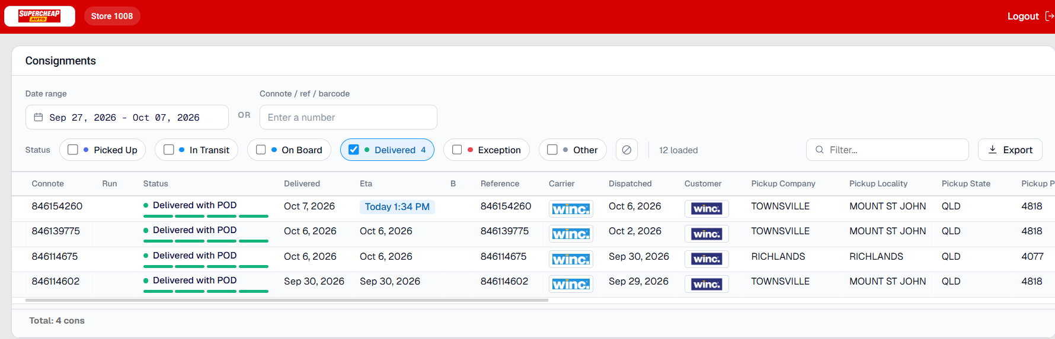Screen dimensions: 1055x339
Task: Click the calendar icon in date range
Action: point(39,117)
